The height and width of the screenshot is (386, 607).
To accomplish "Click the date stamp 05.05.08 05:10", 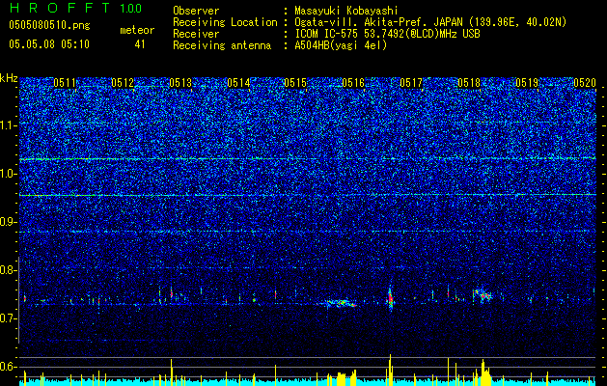I will [49, 44].
